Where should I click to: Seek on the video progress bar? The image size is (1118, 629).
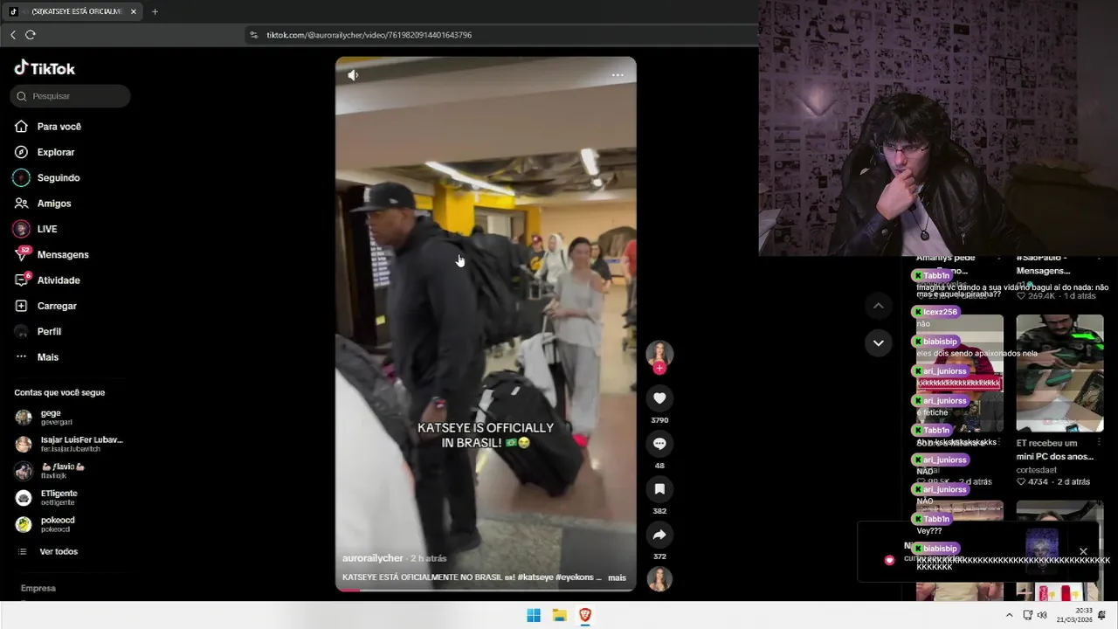[x=486, y=590]
